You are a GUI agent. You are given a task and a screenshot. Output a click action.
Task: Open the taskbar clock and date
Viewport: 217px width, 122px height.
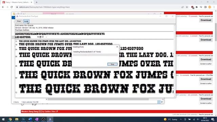205,119
